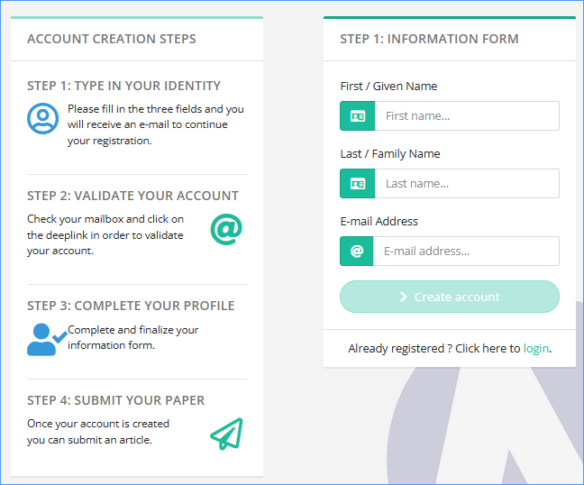Focus the First name input field
The image size is (584, 485).
466,116
